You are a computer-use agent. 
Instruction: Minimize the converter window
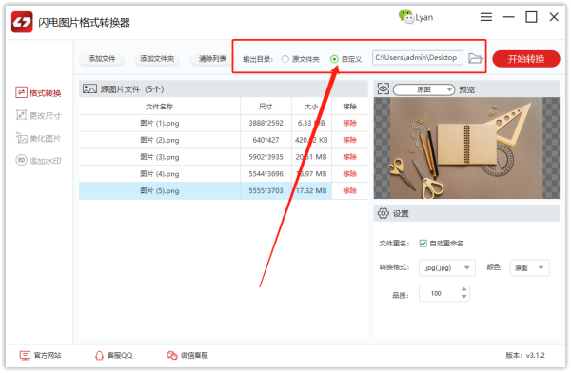tap(508, 17)
